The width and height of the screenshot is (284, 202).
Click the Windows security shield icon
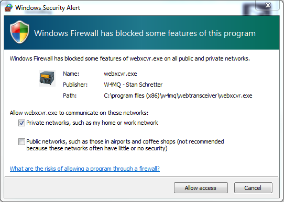point(19,32)
